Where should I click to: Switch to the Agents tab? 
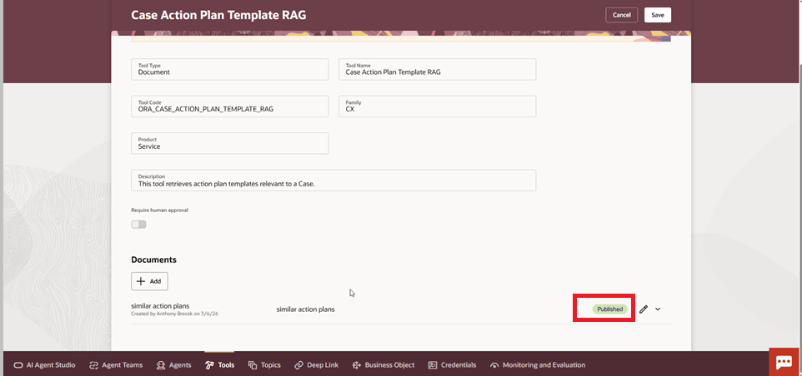[x=174, y=365]
